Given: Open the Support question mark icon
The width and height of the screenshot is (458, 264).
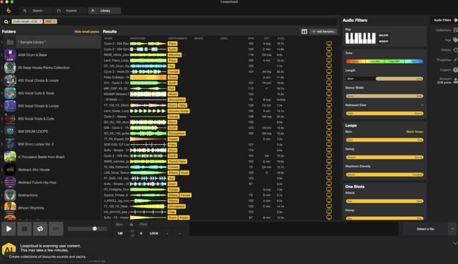Looking at the screenshot, I should tap(455, 70).
